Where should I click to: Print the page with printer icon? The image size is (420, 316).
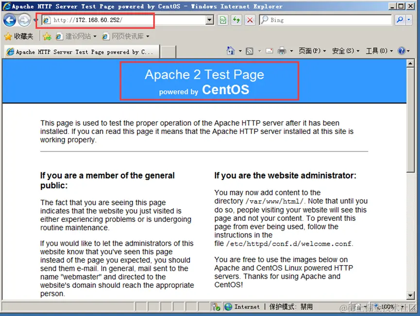(x=282, y=50)
